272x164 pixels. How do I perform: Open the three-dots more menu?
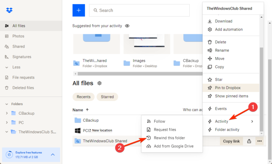pyautogui.click(x=259, y=141)
